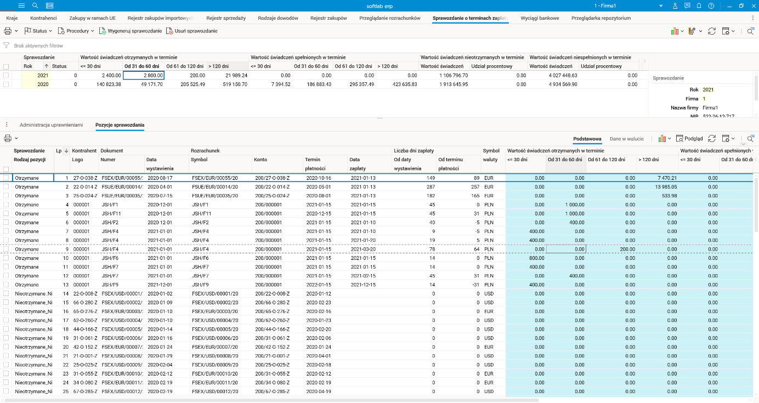Expand the Status dropdown
Screen dimensions: 759x403
[39, 31]
